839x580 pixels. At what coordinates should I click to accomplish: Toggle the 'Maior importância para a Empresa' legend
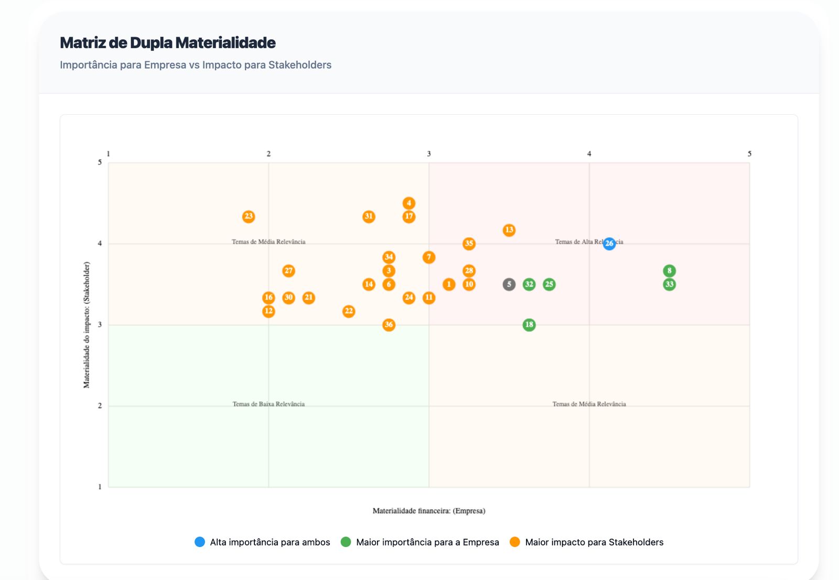(x=427, y=542)
